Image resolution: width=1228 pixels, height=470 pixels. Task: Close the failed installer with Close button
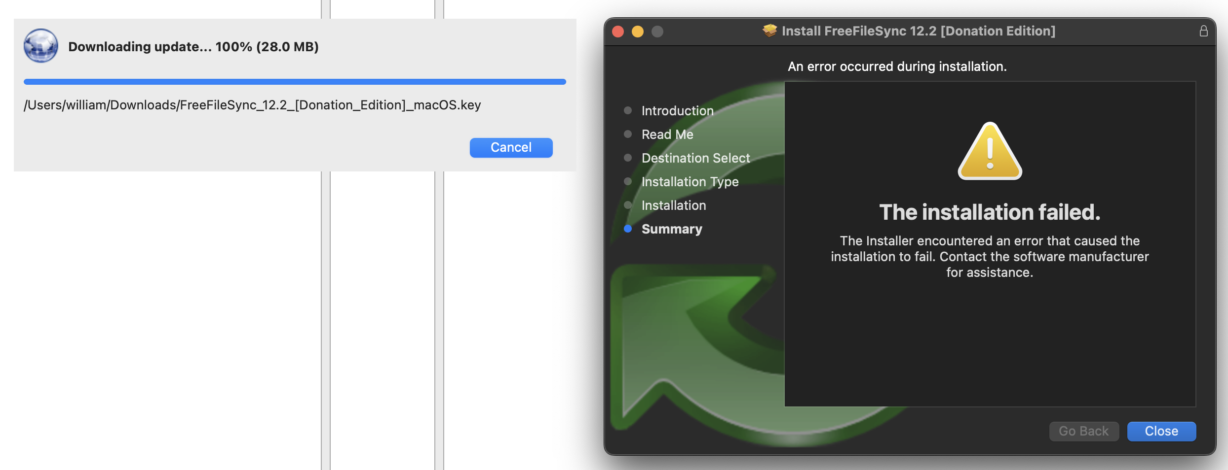click(x=1161, y=431)
